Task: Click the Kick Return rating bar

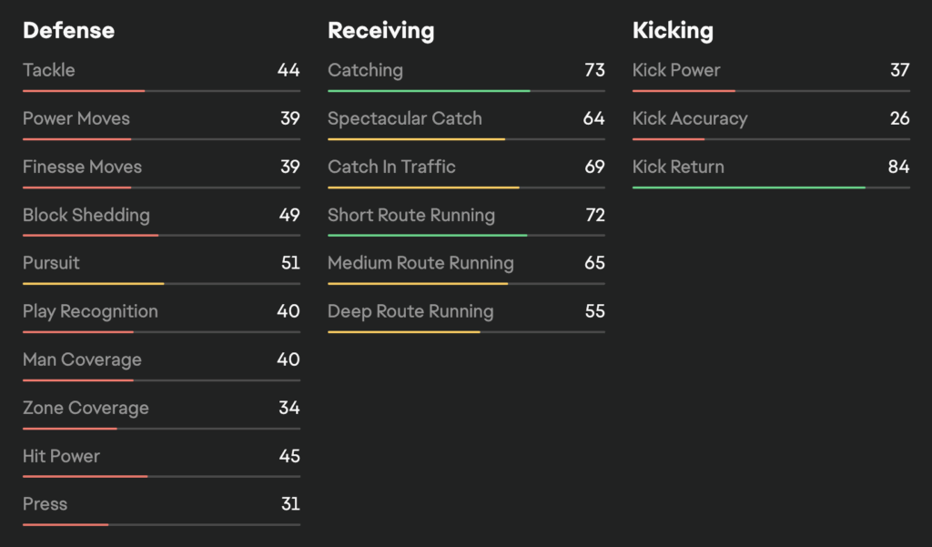Action: (748, 187)
